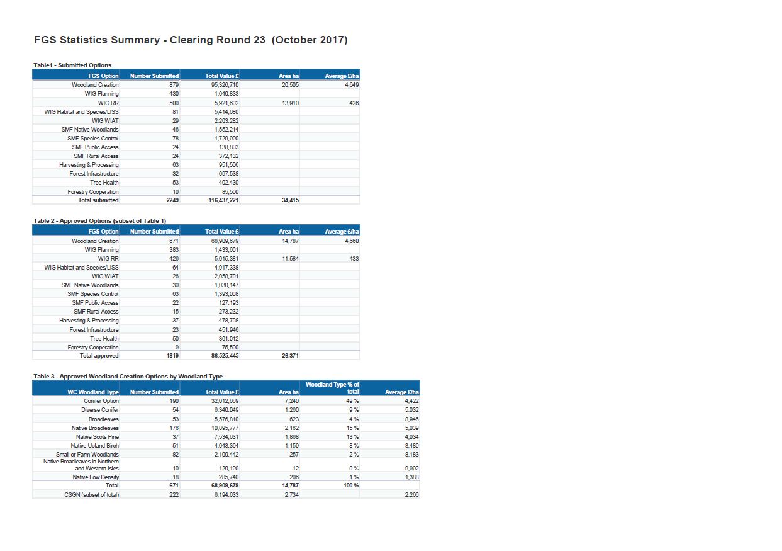Click total value 86,525,445 in Table 2

[223, 356]
